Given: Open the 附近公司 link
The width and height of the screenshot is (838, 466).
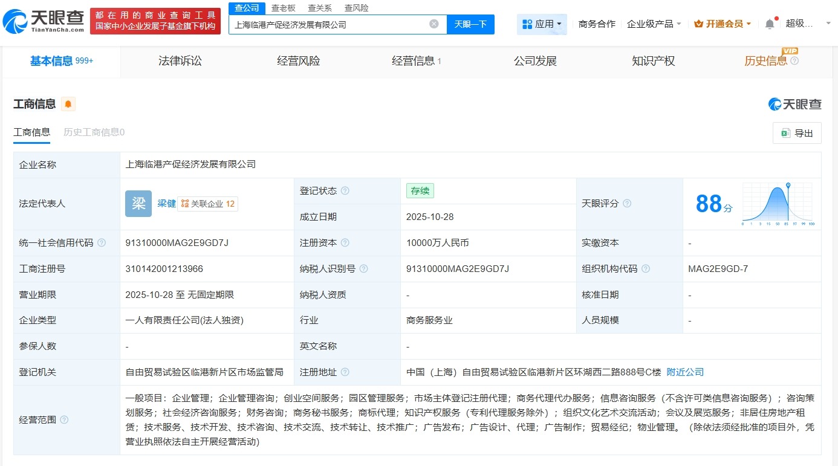Looking at the screenshot, I should click(x=685, y=372).
